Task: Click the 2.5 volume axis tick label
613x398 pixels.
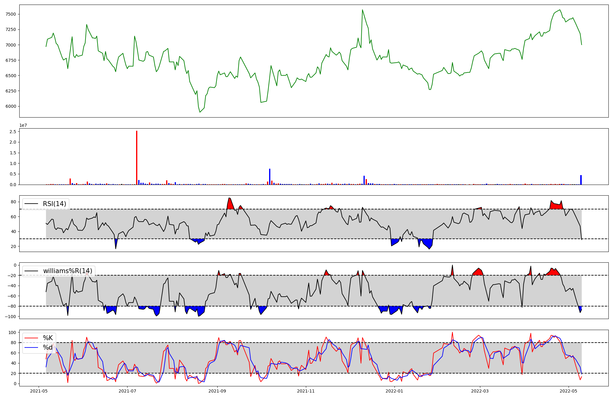Action: pos(13,132)
